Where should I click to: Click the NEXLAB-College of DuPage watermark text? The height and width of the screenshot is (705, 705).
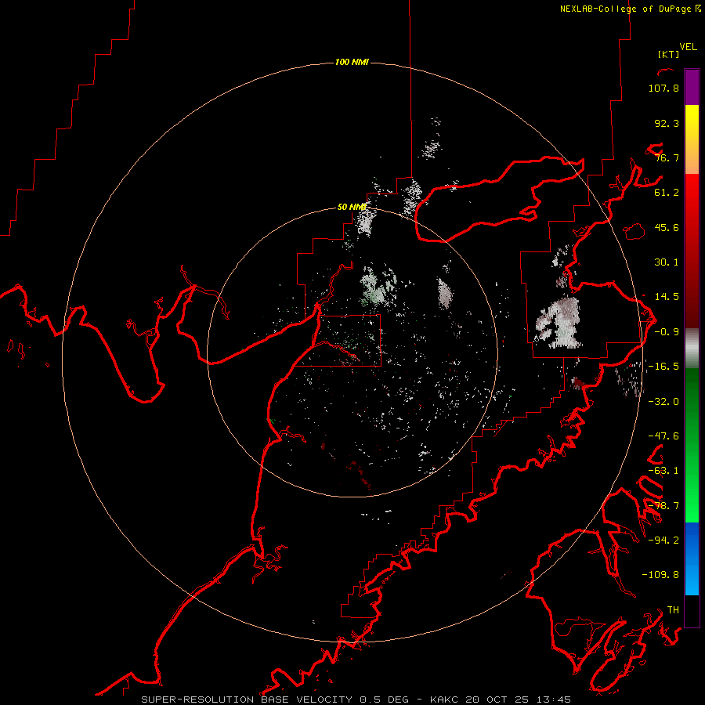630,9
